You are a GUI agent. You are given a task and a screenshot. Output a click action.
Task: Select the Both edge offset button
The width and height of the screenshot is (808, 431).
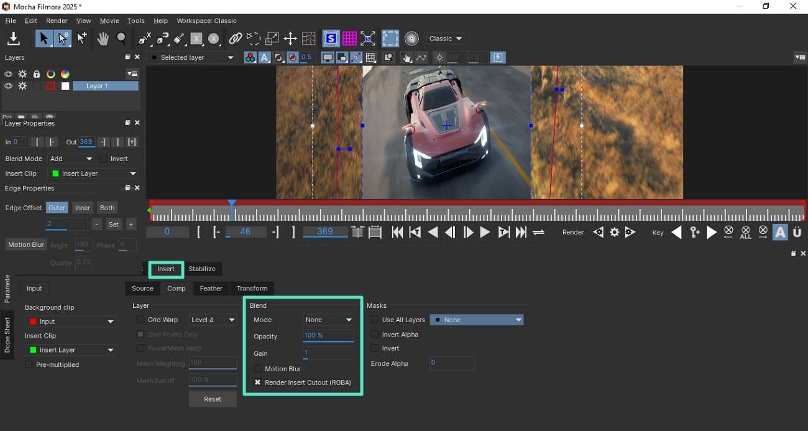[x=107, y=208]
